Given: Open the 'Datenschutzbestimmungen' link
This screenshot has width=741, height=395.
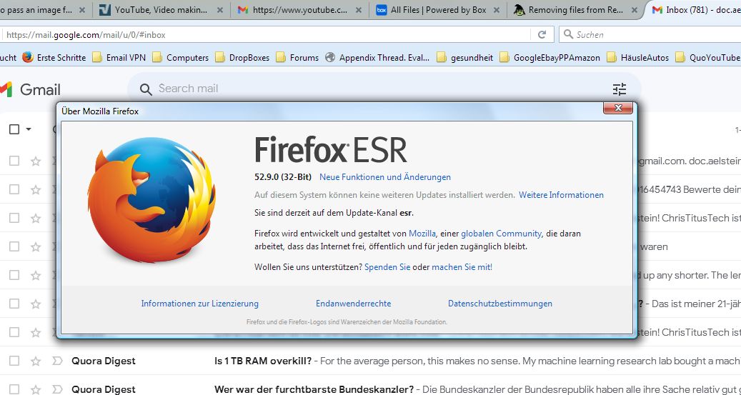Looking at the screenshot, I should 500,304.
